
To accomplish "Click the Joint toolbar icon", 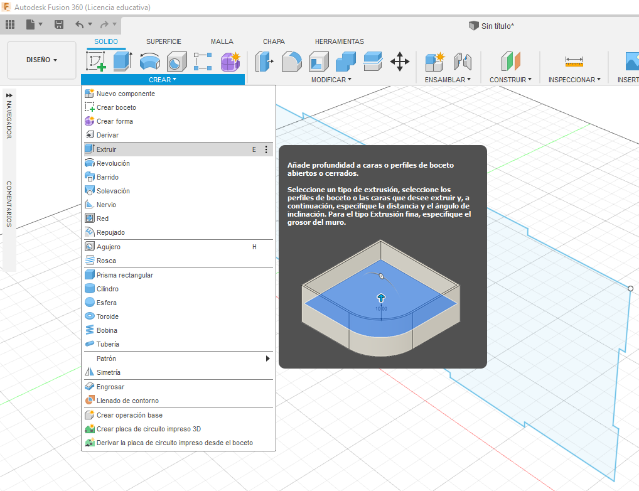I will tap(463, 62).
